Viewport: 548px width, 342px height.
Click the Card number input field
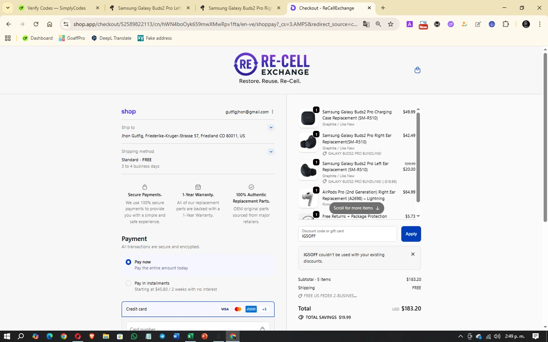198,327
